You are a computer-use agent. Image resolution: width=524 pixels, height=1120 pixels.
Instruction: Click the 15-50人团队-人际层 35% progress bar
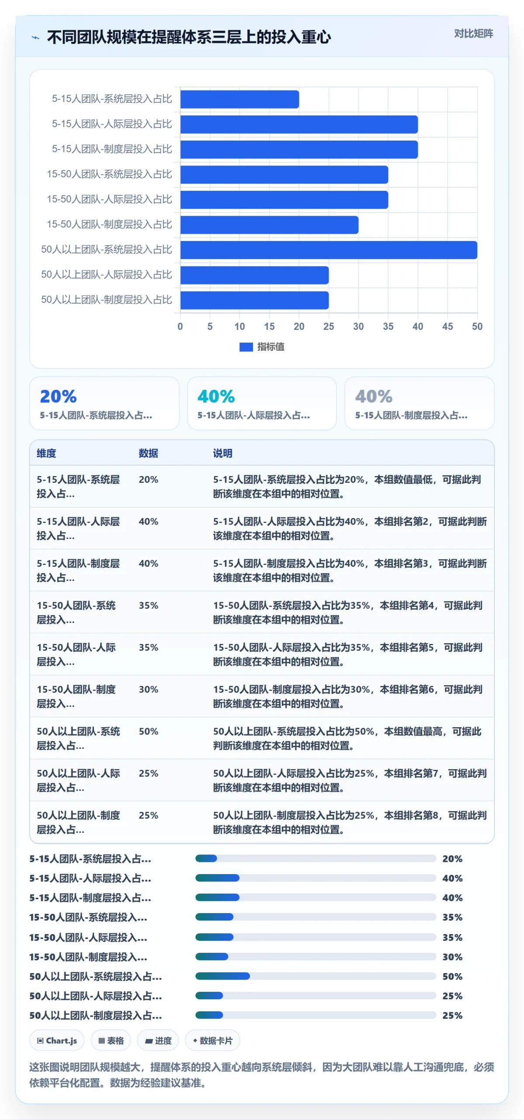pos(316,937)
